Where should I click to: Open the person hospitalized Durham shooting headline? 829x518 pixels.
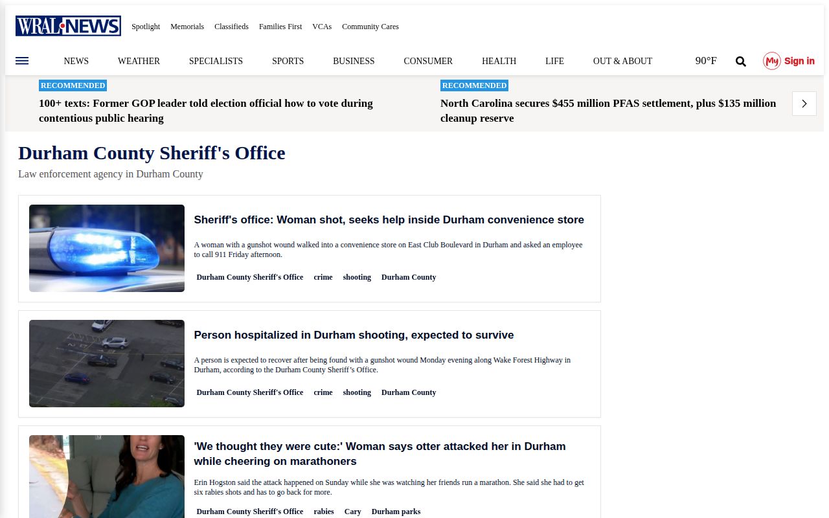(354, 335)
